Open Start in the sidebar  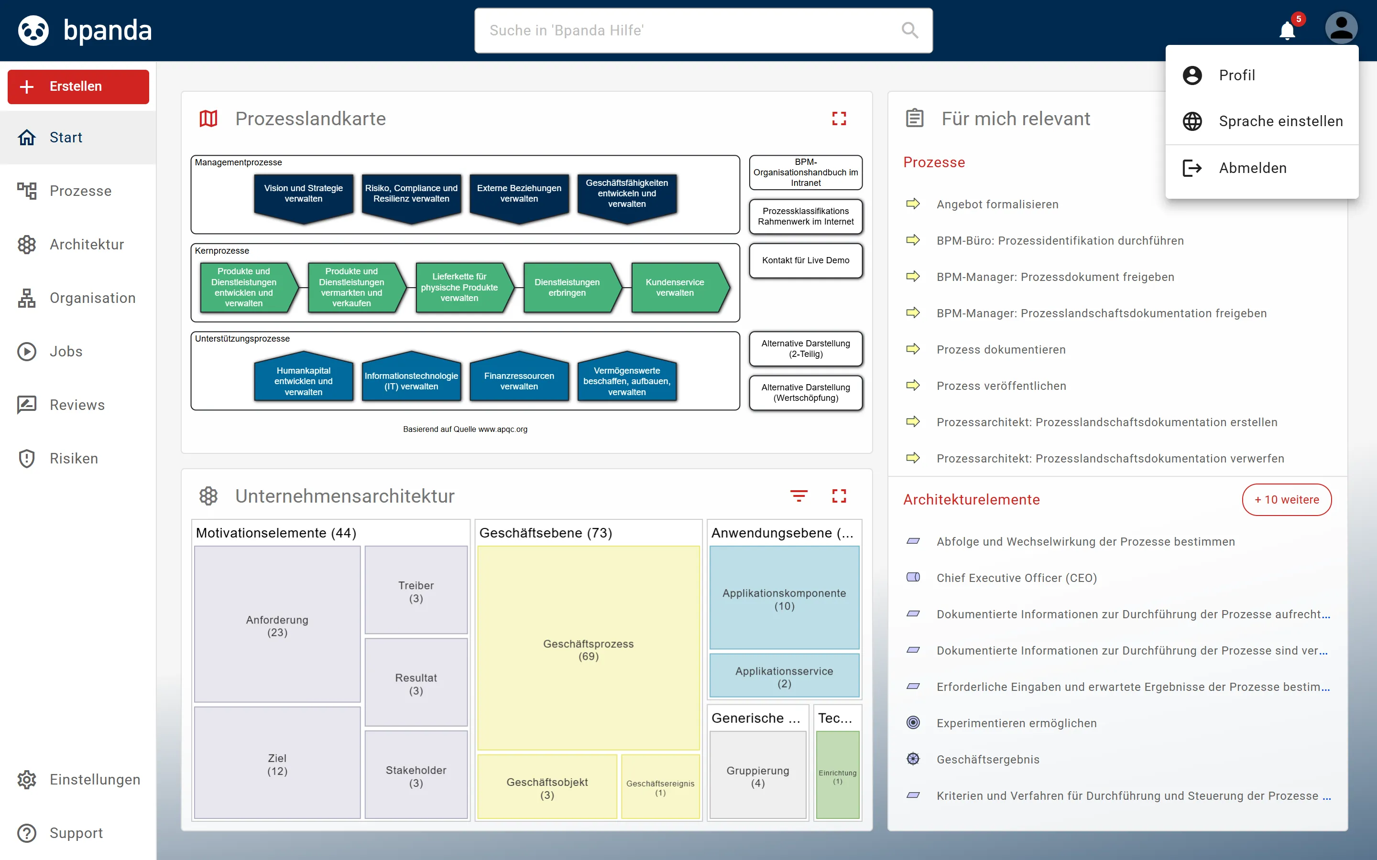(78, 138)
